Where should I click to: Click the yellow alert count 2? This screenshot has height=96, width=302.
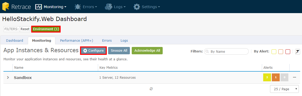coord(267,77)
